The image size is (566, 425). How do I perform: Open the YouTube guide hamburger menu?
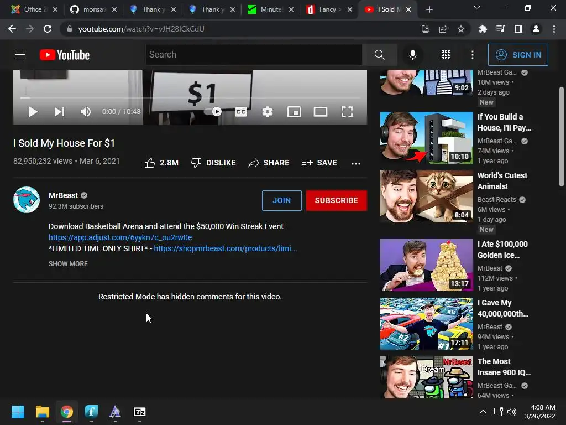pyautogui.click(x=20, y=55)
